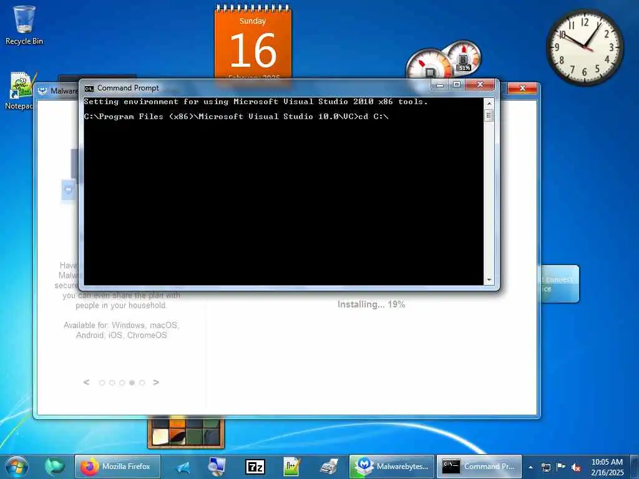Close the Command Prompt window

tap(480, 85)
